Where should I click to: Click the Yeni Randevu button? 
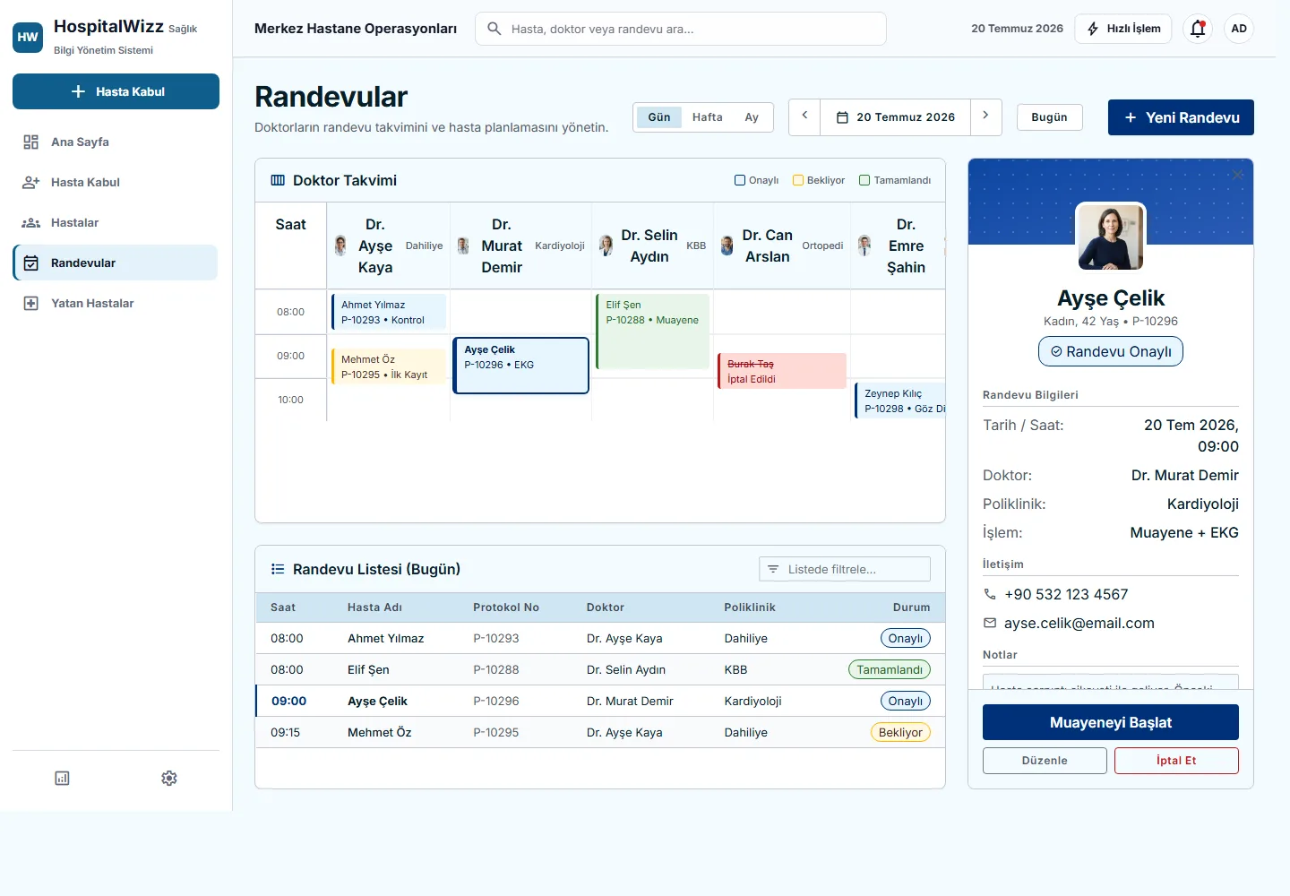[1181, 117]
